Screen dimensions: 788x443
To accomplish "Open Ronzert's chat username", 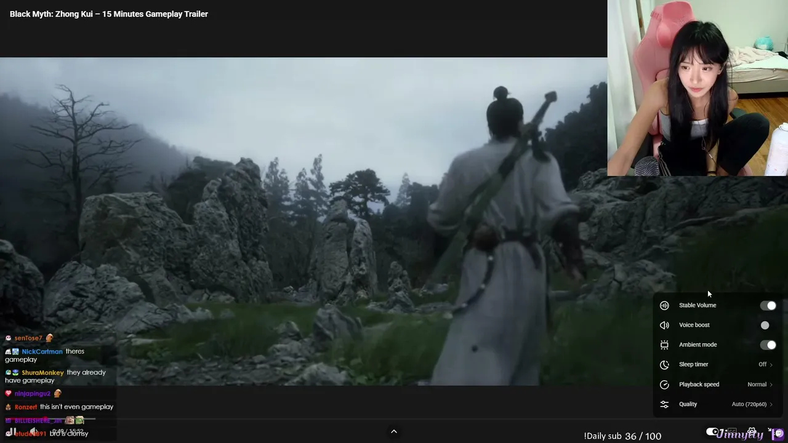I will [26, 407].
